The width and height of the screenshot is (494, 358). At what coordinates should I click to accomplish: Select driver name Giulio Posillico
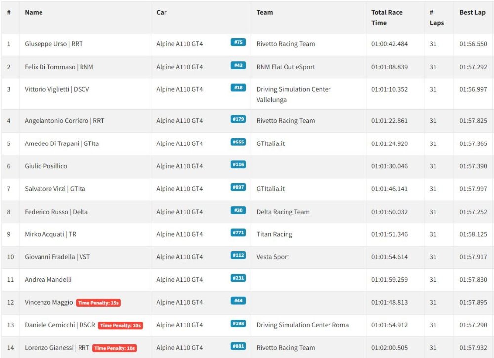tap(46, 166)
